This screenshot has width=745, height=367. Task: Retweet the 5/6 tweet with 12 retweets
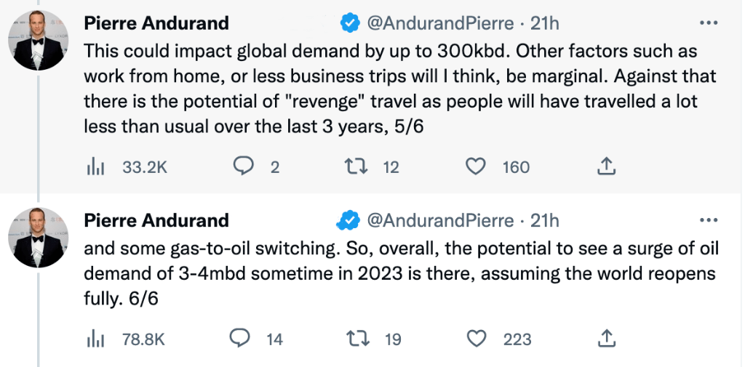tap(358, 167)
